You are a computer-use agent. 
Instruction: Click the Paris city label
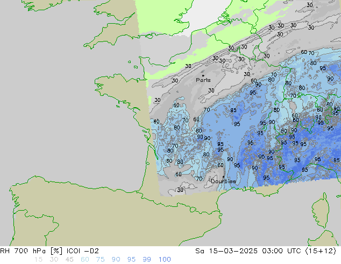coord(203,80)
